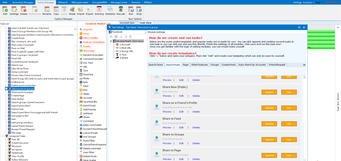
Task: Switch to the FBSearch ribbon tab
Action: click(62, 2)
